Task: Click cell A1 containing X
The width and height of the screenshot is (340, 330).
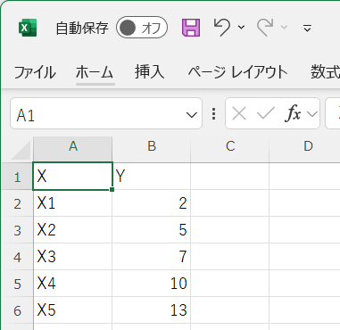Action: [72, 177]
